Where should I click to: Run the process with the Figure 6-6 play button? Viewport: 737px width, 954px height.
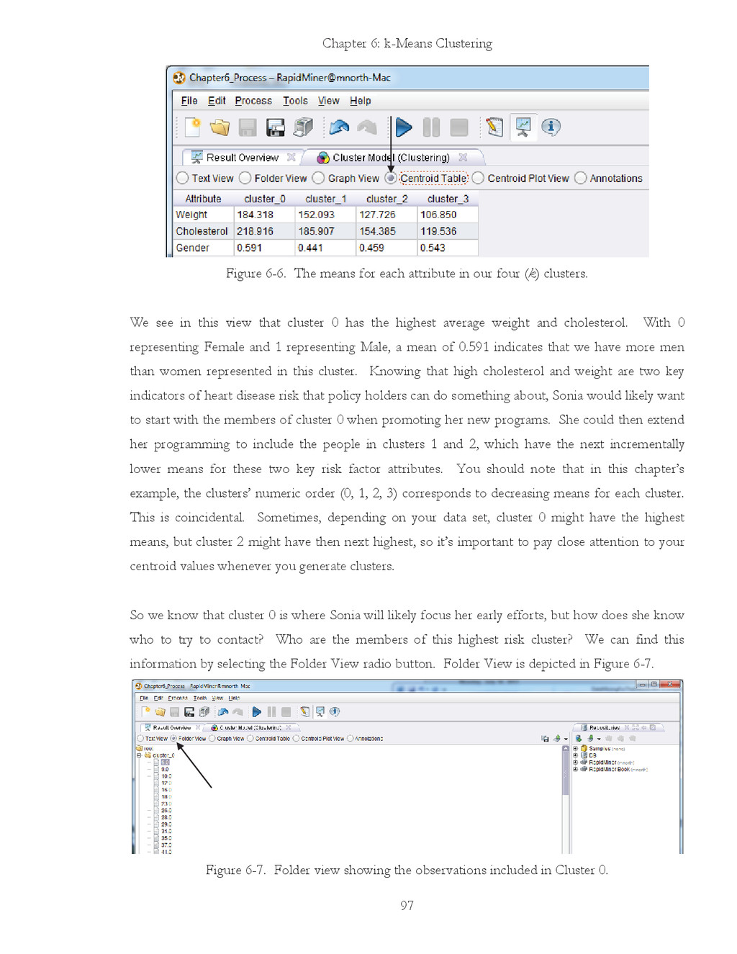(x=404, y=127)
